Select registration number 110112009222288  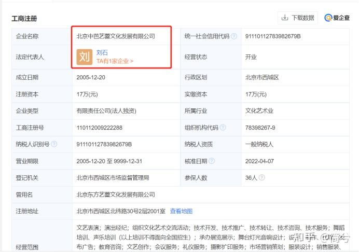pos(100,128)
